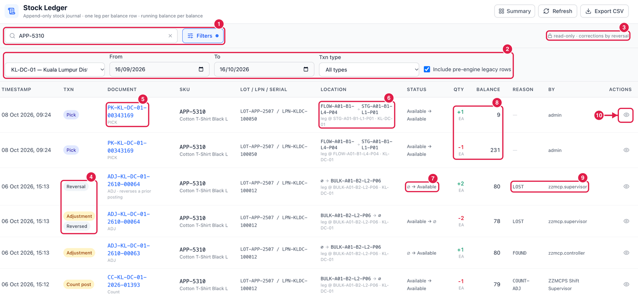Click the Reversed status badge
The width and height of the screenshot is (638, 300).
(x=77, y=226)
